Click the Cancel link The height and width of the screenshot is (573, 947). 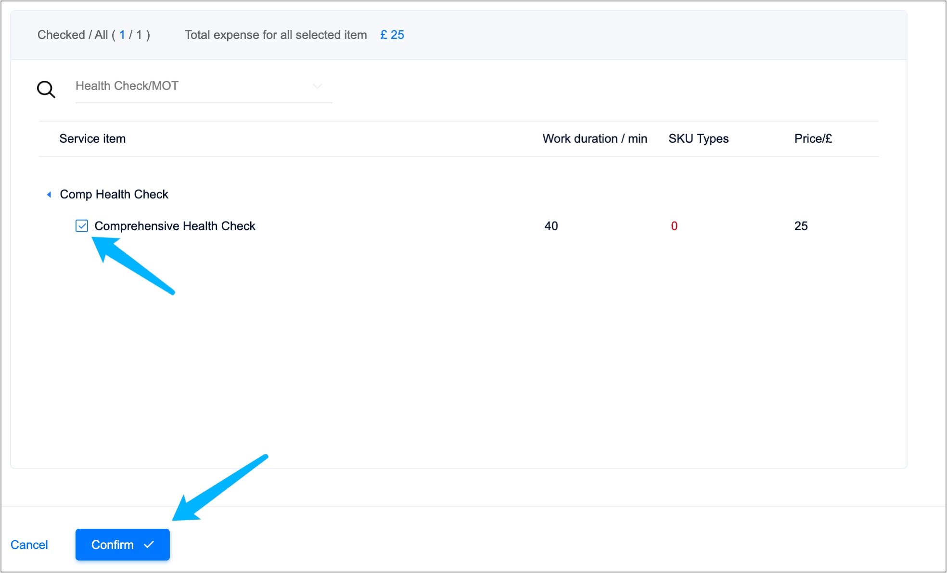point(29,545)
